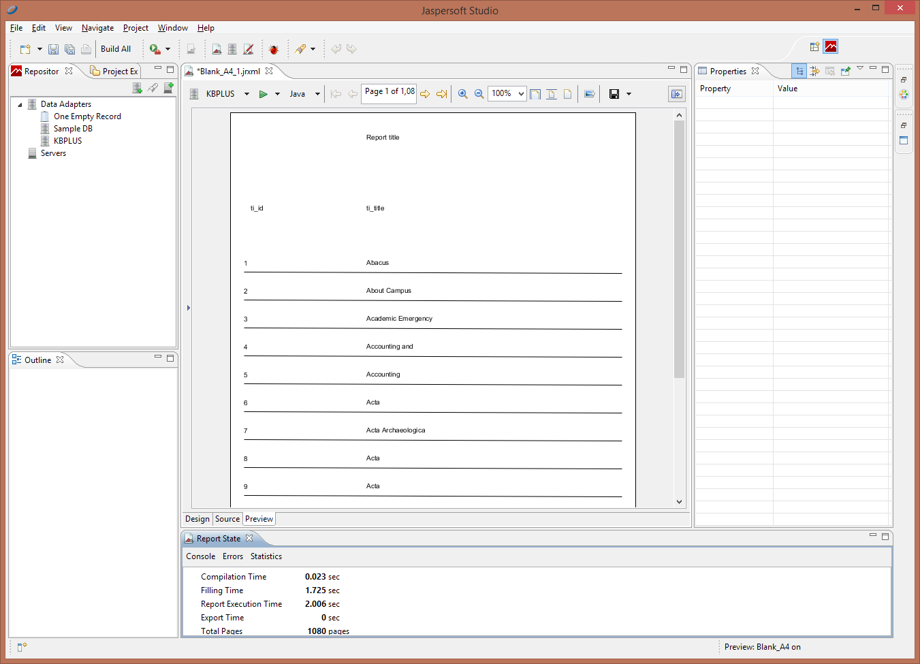Viewport: 920px width, 664px height.
Task: Create a new data adapter in Repository
Action: coord(137,88)
